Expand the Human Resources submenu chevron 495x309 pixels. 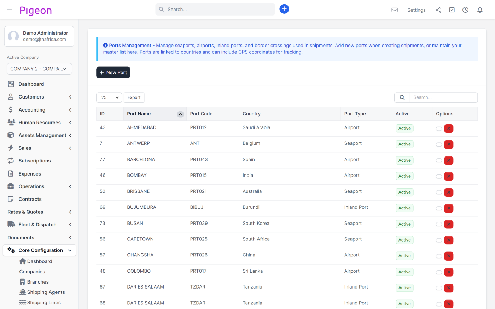pos(70,123)
